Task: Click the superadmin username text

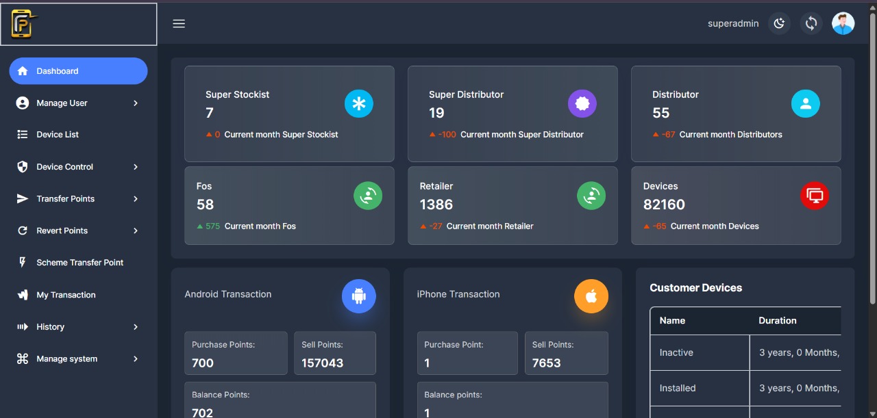Action: (x=733, y=24)
